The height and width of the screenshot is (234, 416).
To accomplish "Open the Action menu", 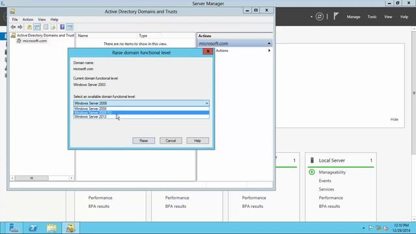I will point(27,19).
